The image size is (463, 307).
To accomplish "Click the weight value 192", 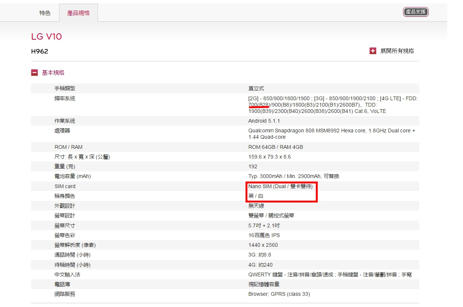I will (x=253, y=166).
